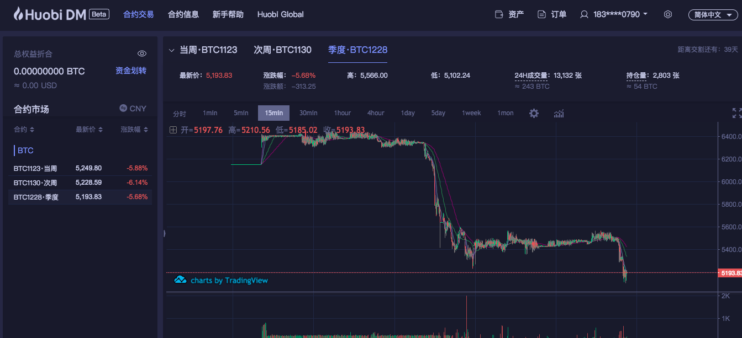
Task: Select the BTC market category
Action: click(25, 150)
